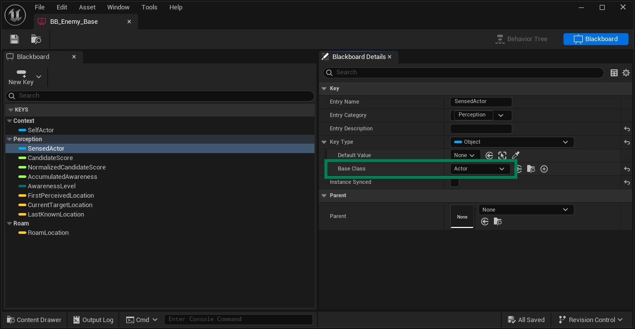Open the Key Type Object dropdown
635x329 pixels.
(512, 142)
